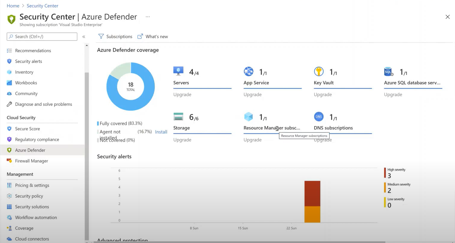Collapse the sidebar with the double chevron
Screen dimensions: 455x243
click(x=84, y=37)
